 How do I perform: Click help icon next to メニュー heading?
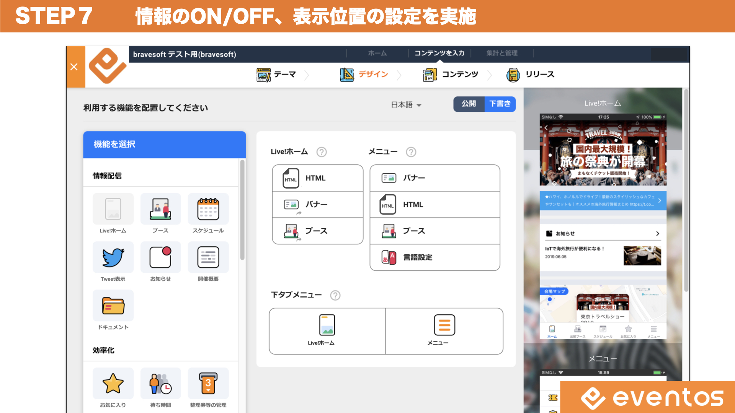[411, 152]
